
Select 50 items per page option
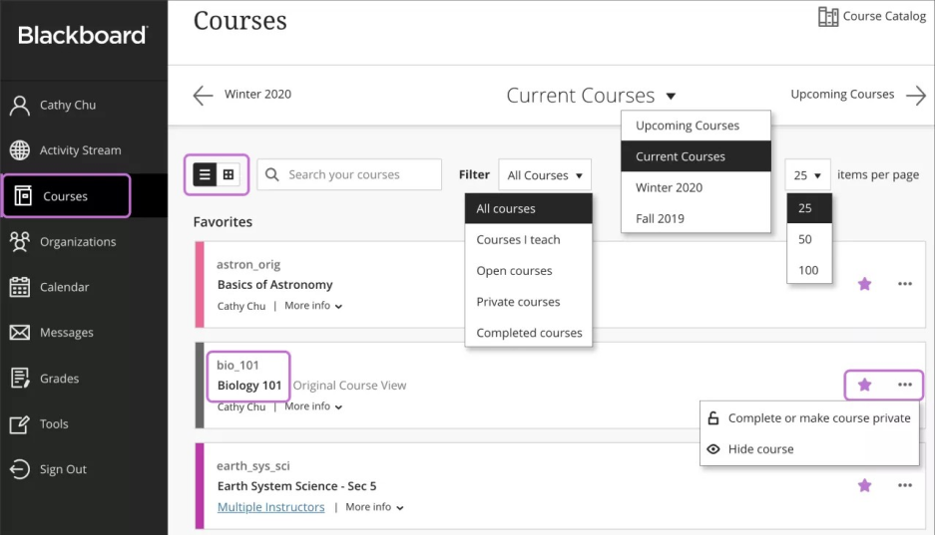click(809, 239)
